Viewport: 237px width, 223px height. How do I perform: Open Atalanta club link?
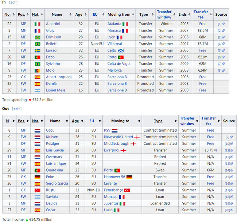[x=114, y=24]
